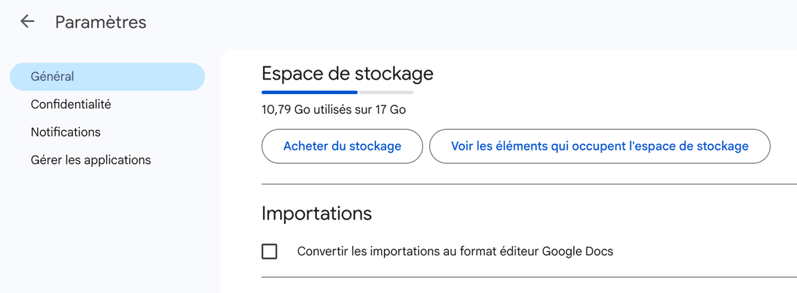Open the Confidentialité settings section
Screen dimensions: 797x293
70,104
